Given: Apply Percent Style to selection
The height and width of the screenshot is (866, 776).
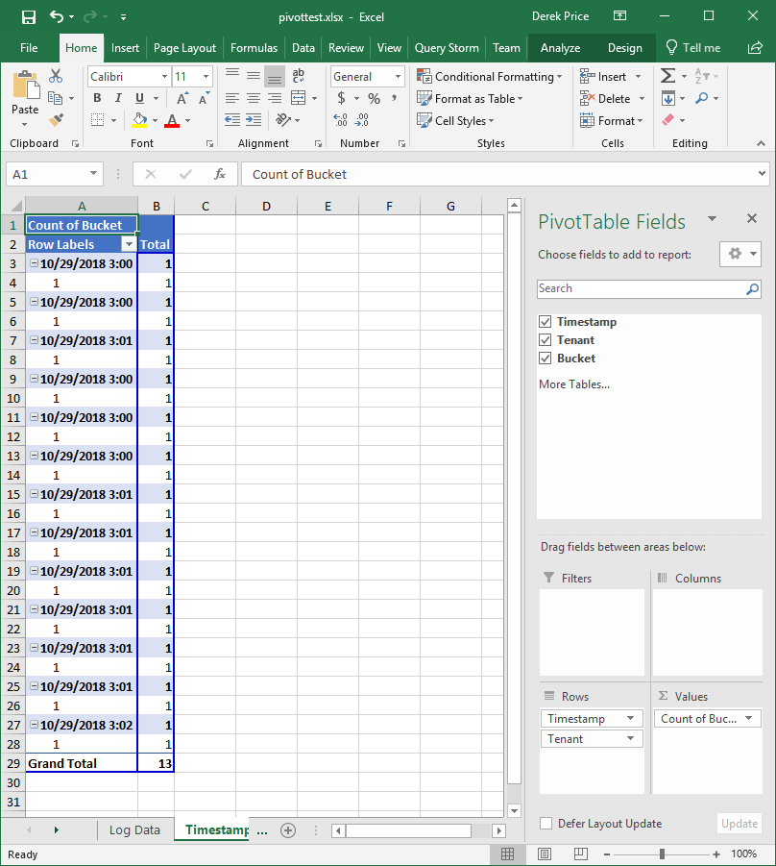Looking at the screenshot, I should click(x=374, y=98).
